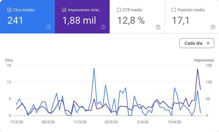Click the tallest peak of the blue clicks line
This screenshot has width=219, height=132.
94,68
